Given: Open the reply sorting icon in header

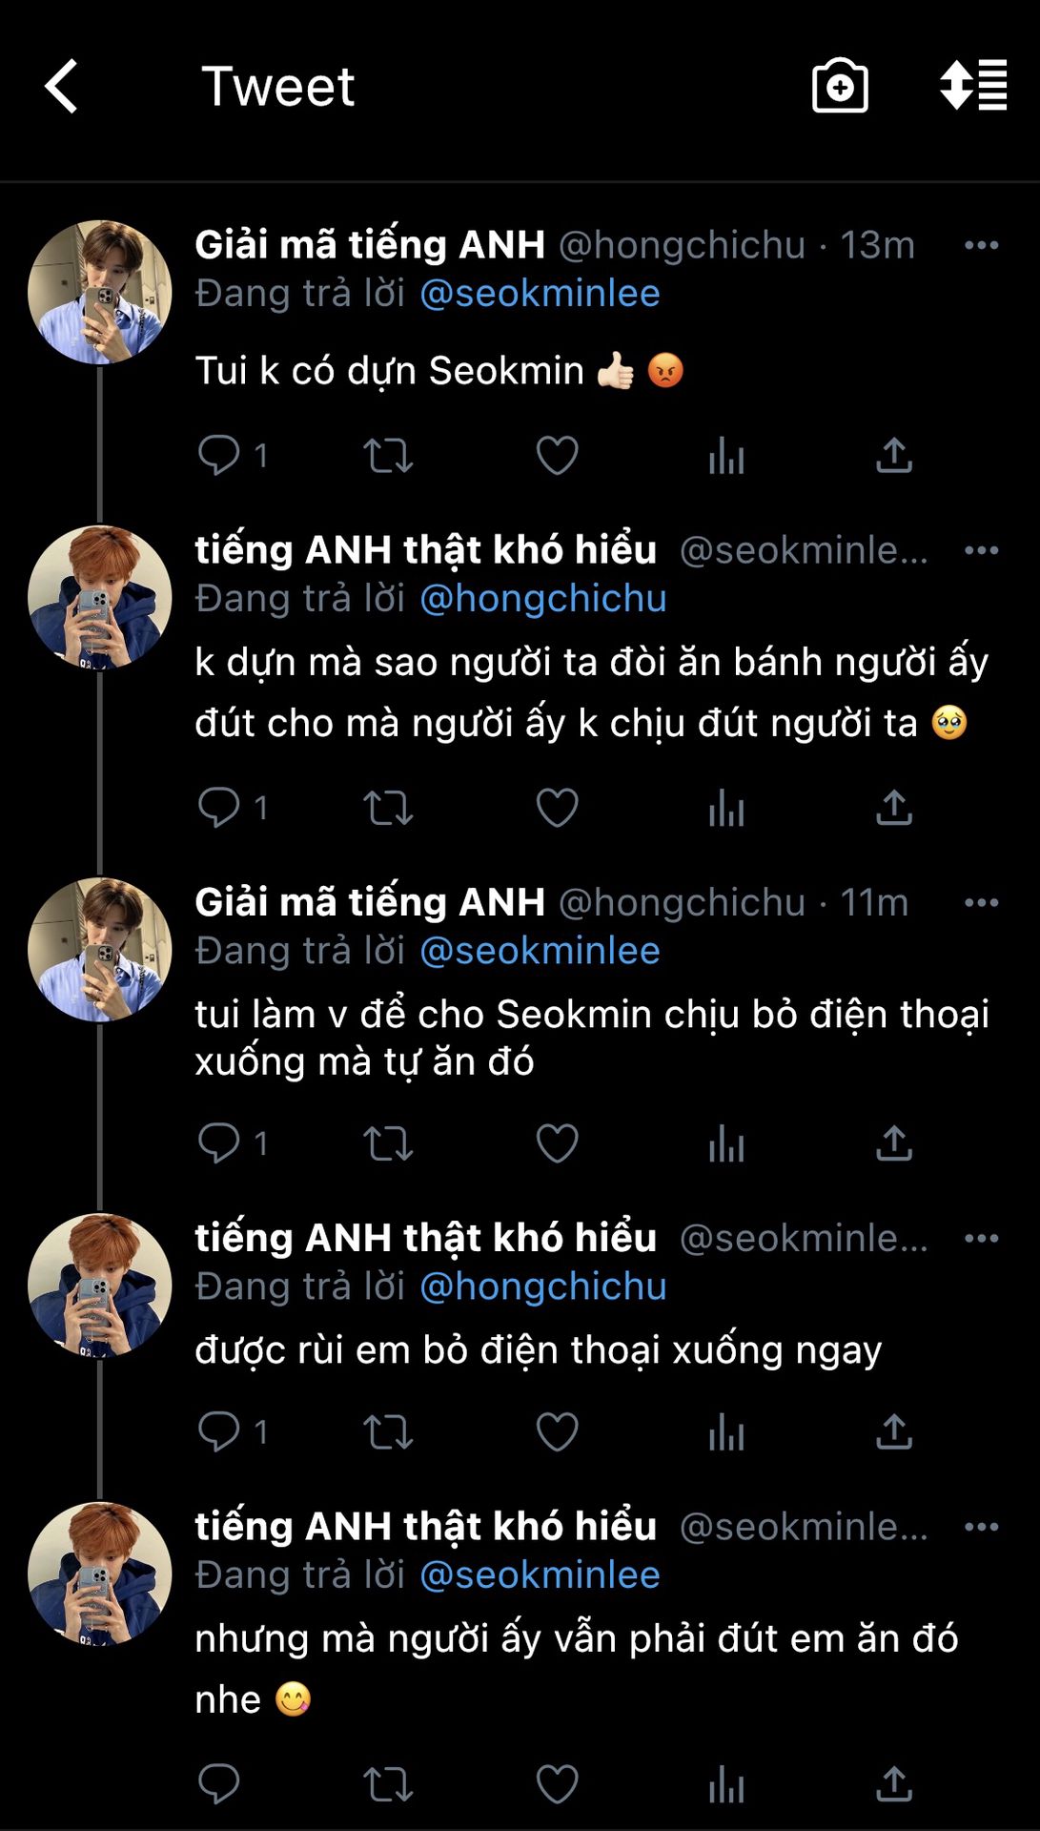Looking at the screenshot, I should coord(973,86).
